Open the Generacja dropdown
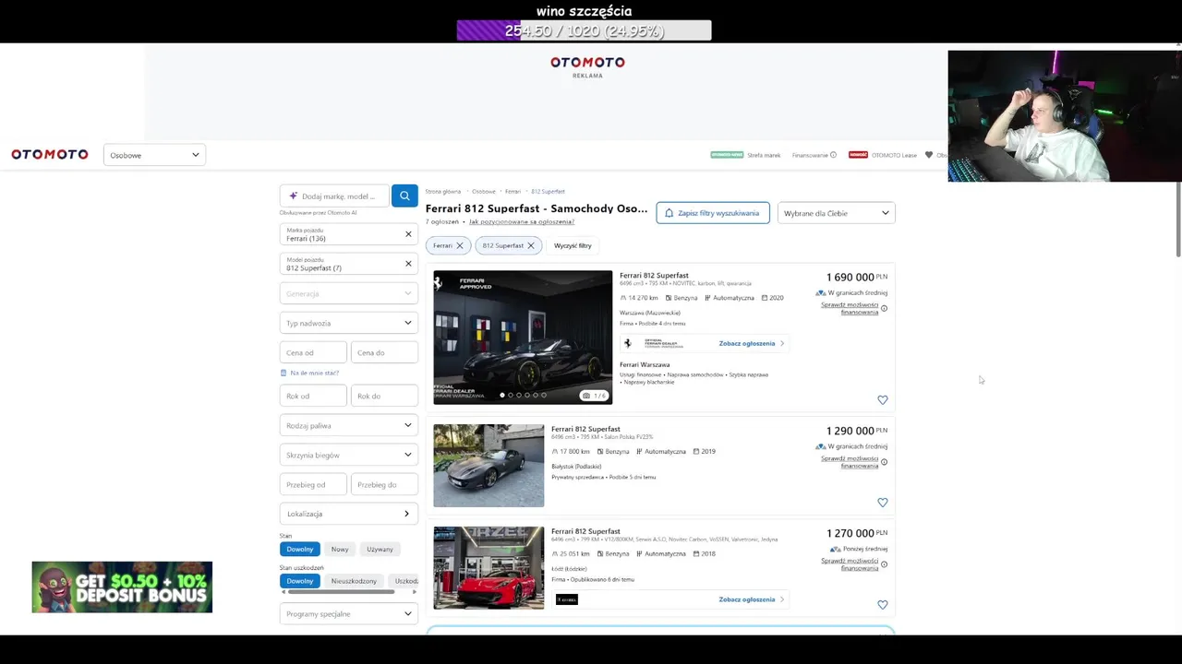This screenshot has width=1182, height=664. click(349, 293)
